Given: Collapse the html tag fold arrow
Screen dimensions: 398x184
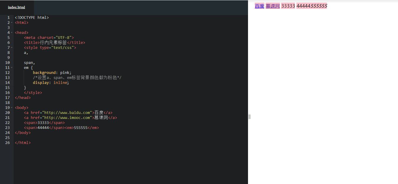Looking at the screenshot, I should tap(12, 23).
